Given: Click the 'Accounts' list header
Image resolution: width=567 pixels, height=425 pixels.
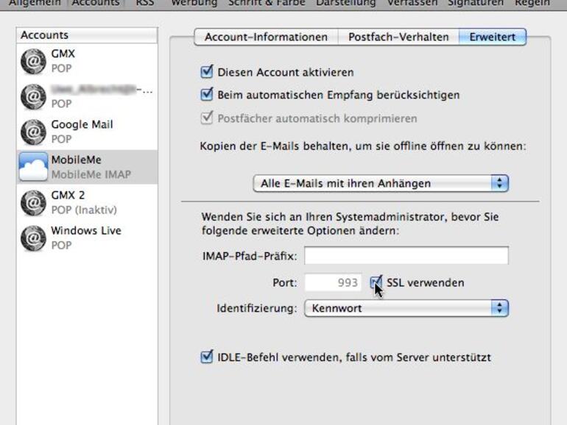Looking at the screenshot, I should point(87,35).
